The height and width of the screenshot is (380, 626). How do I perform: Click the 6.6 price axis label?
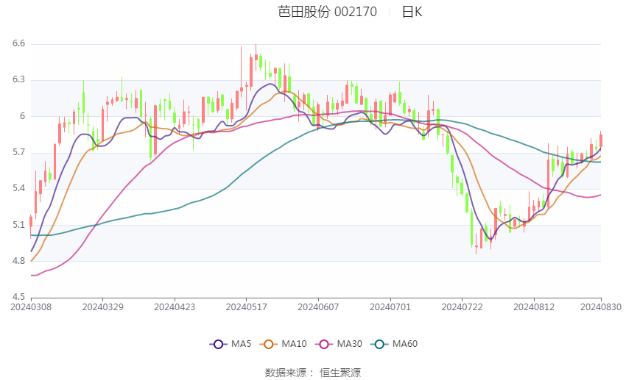click(x=18, y=43)
